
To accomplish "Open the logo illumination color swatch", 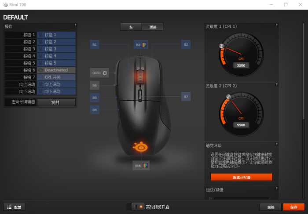I will [145, 166].
